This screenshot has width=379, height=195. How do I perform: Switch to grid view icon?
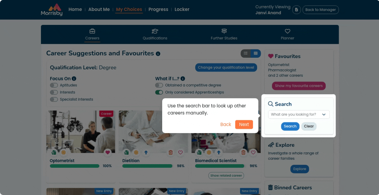[x=256, y=53]
